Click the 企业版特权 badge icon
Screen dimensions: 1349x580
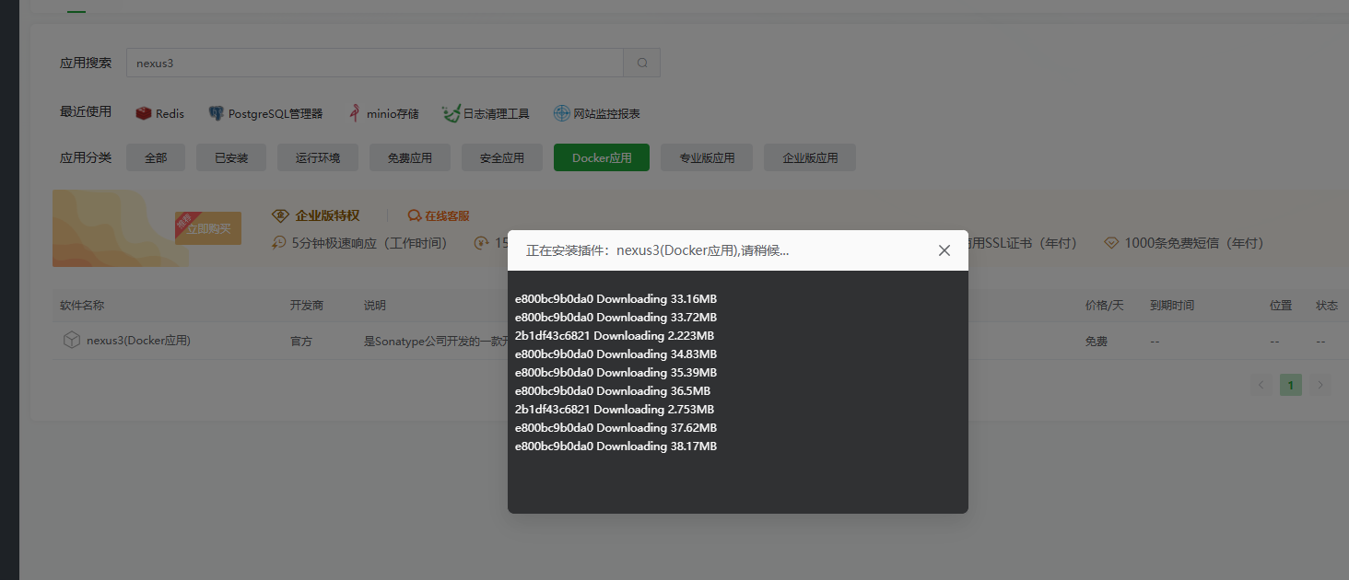(x=280, y=215)
